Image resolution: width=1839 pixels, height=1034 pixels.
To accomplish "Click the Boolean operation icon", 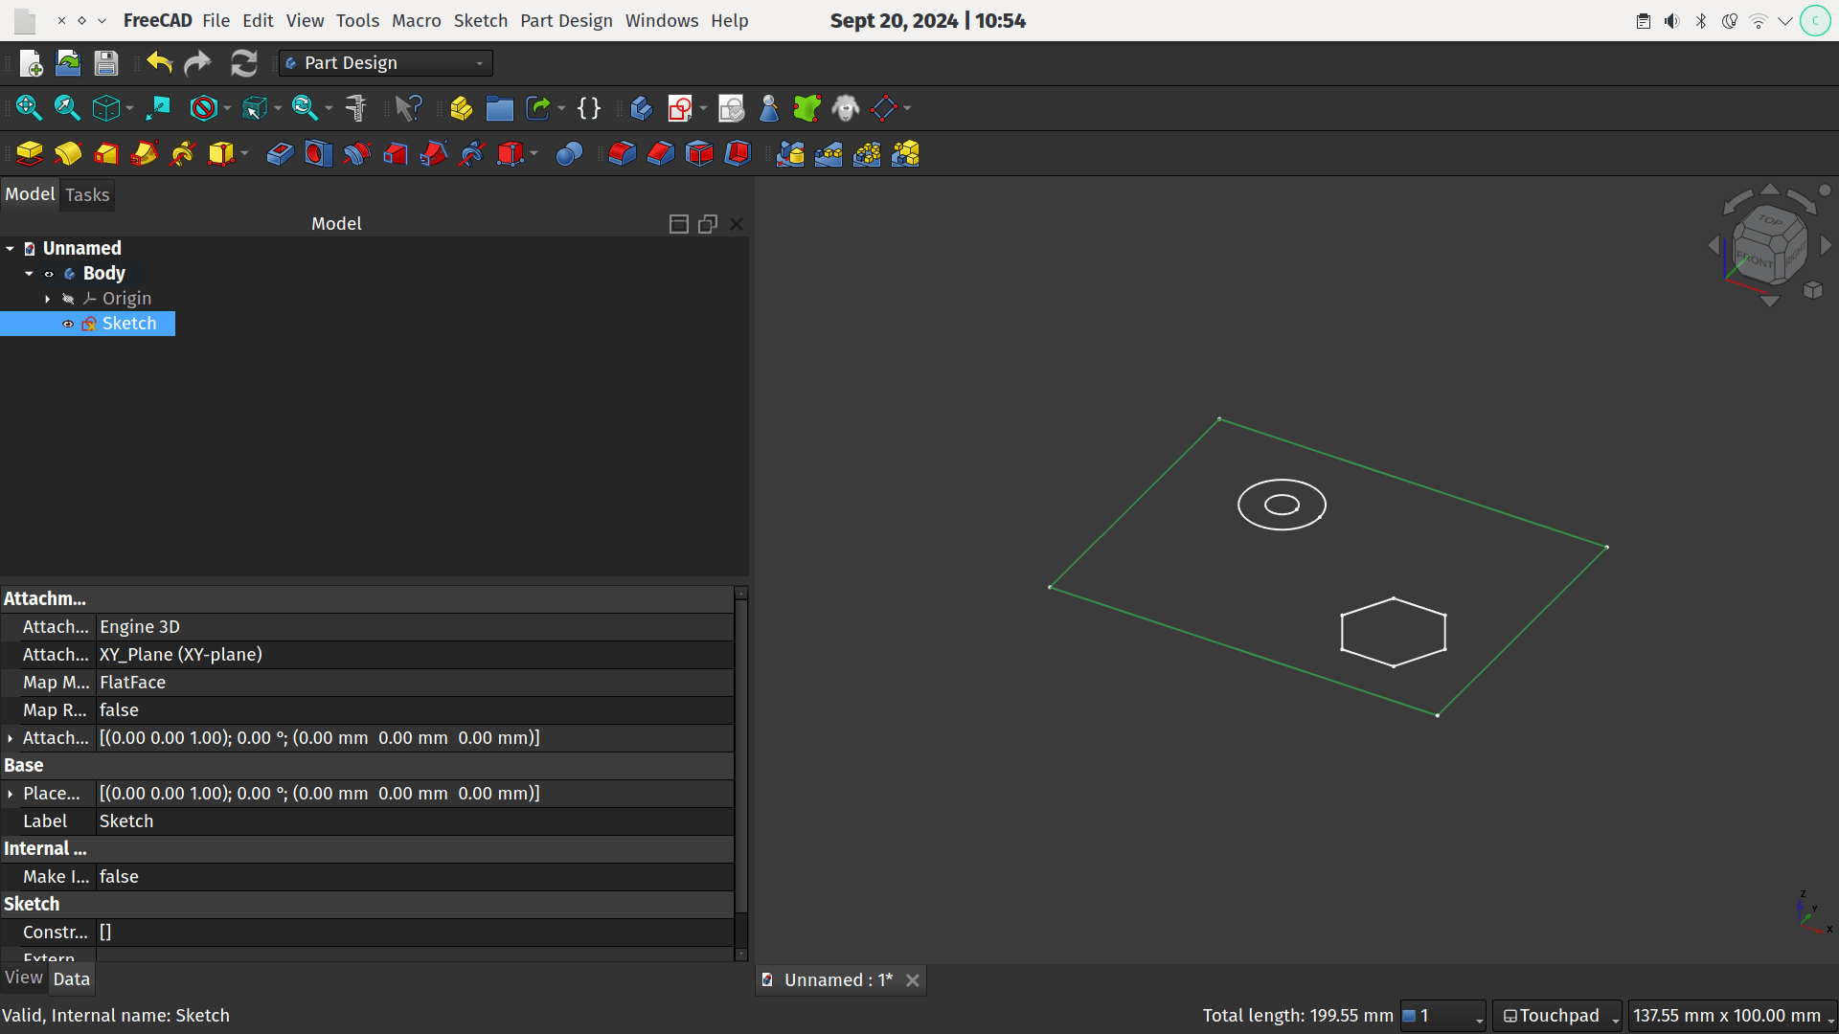I will pos(569,154).
